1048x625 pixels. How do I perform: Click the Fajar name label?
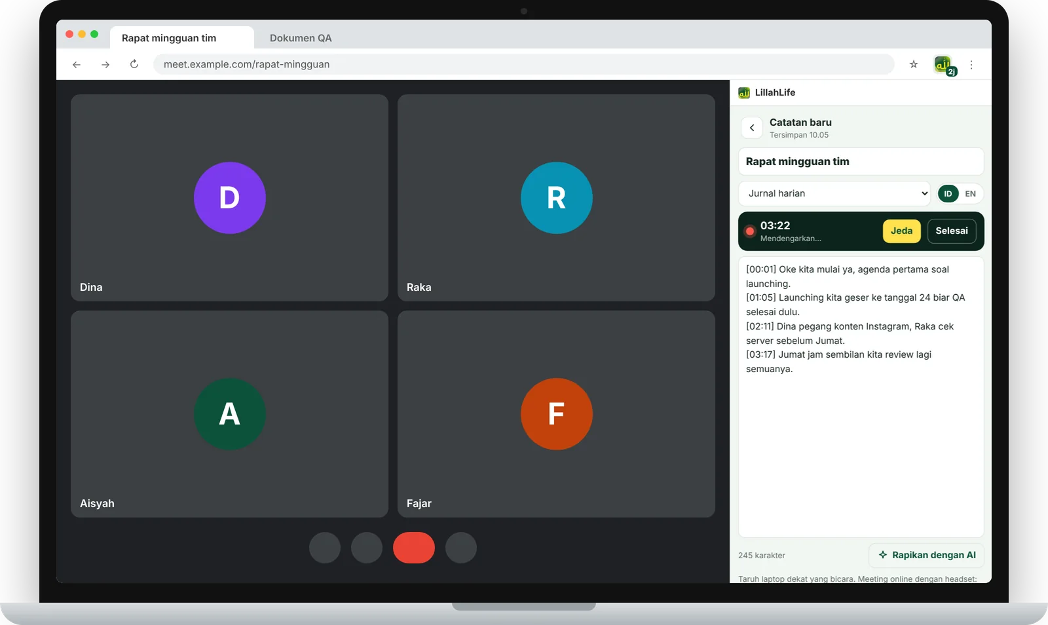coord(419,503)
